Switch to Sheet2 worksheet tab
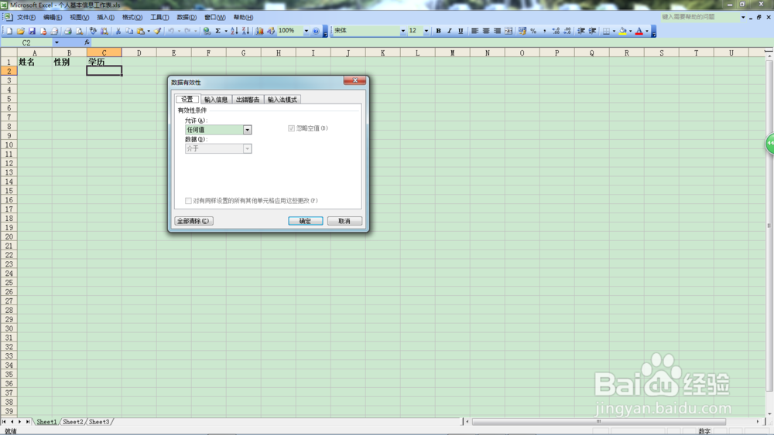Screen dimensions: 774x435 point(73,422)
